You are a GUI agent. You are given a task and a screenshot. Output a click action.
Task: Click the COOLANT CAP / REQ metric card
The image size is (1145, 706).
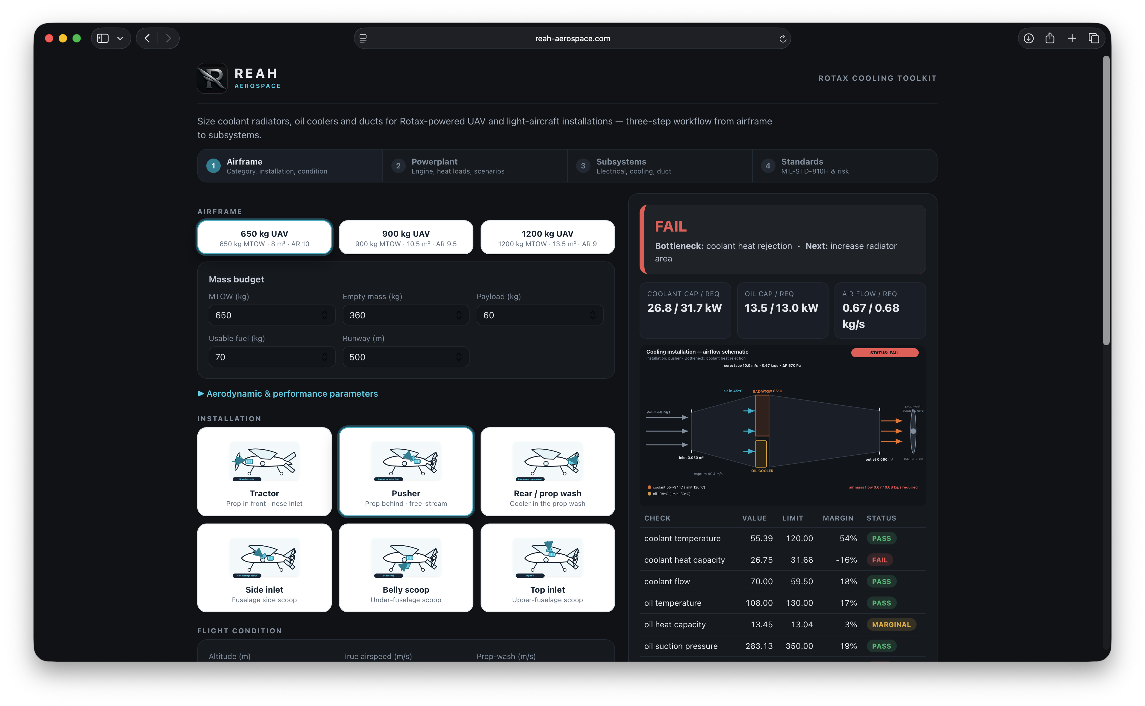coord(685,310)
